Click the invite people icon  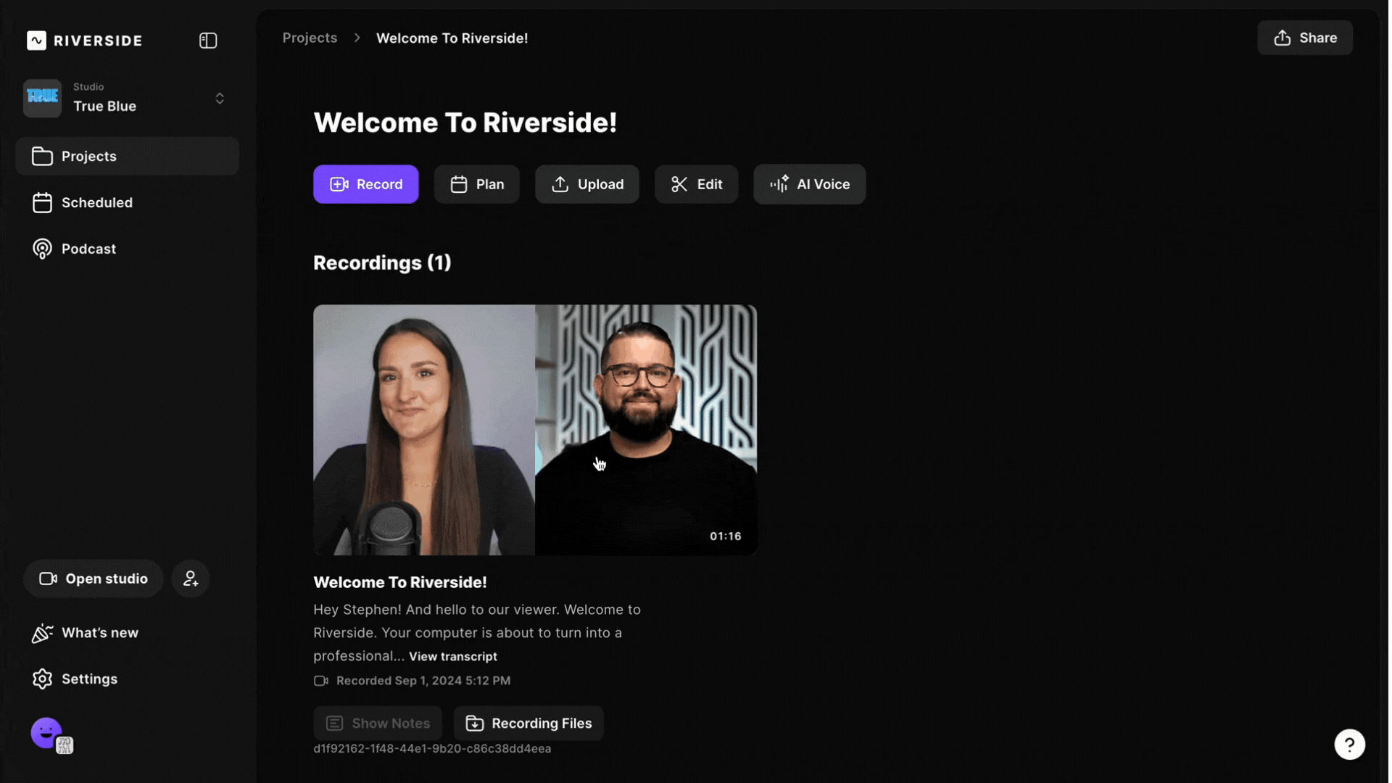click(x=191, y=579)
